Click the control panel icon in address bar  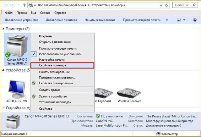pyautogui.click(x=30, y=5)
